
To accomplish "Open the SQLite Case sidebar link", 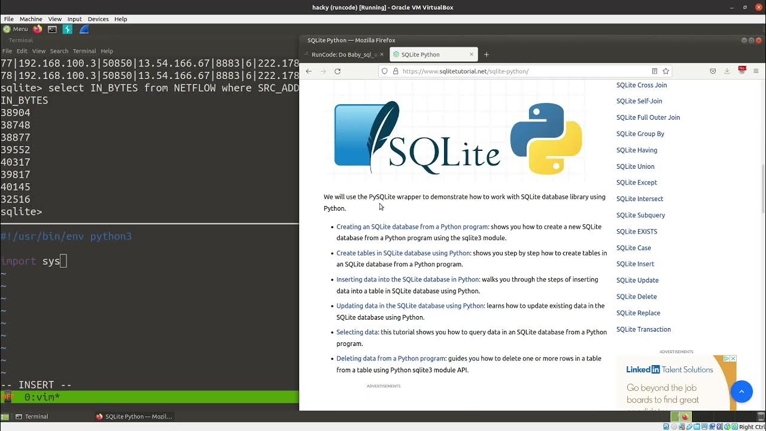I will pos(634,248).
